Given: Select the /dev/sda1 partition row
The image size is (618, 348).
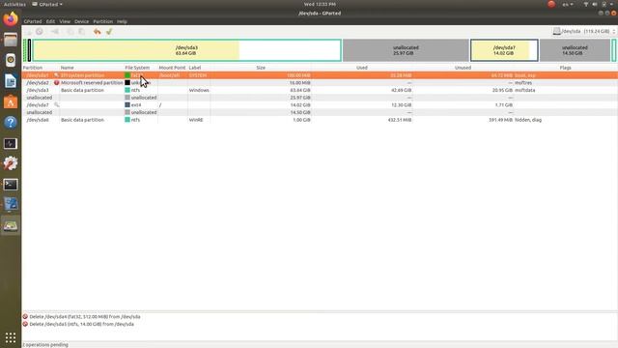Looking at the screenshot, I should coord(320,75).
